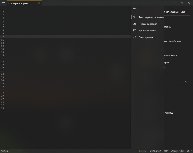Open the UTF-8 encoding selector
193x153 pixels.
click(x=189, y=151)
